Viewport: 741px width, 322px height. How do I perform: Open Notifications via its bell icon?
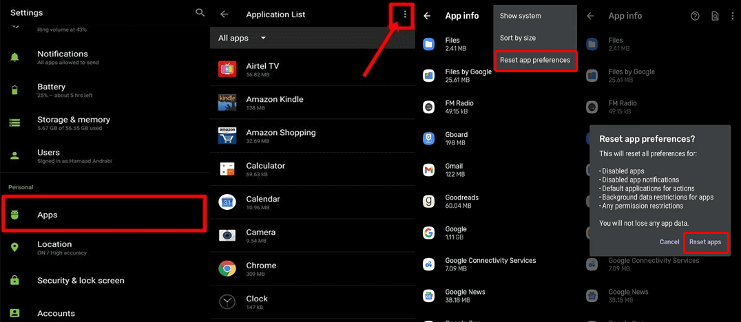(x=14, y=57)
